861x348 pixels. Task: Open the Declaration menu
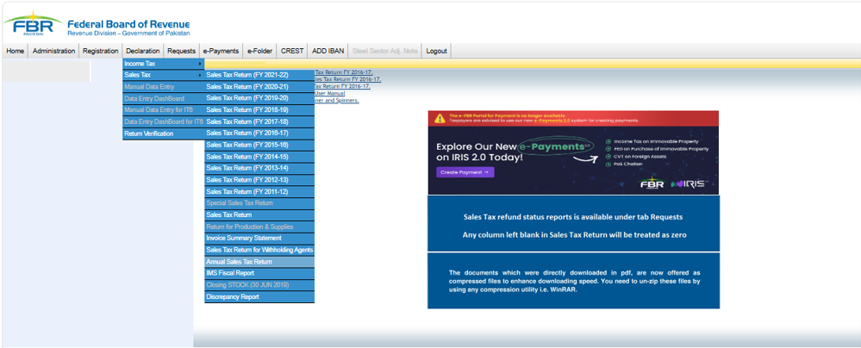point(143,51)
